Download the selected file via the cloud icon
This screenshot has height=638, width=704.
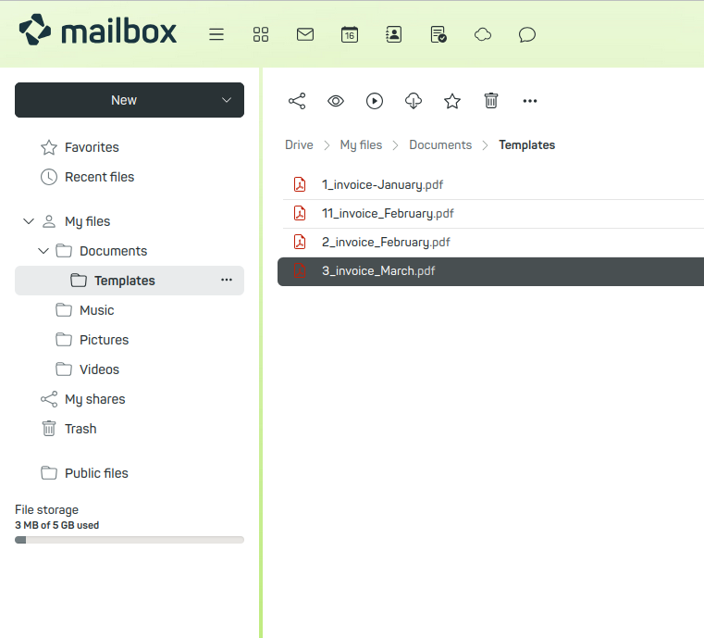pos(414,101)
